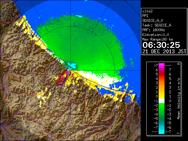Image resolution: width=188 pixels, height=141 pixels.
Task: Select the 'SEAICE_A_V' product name
Action: coord(152,21)
